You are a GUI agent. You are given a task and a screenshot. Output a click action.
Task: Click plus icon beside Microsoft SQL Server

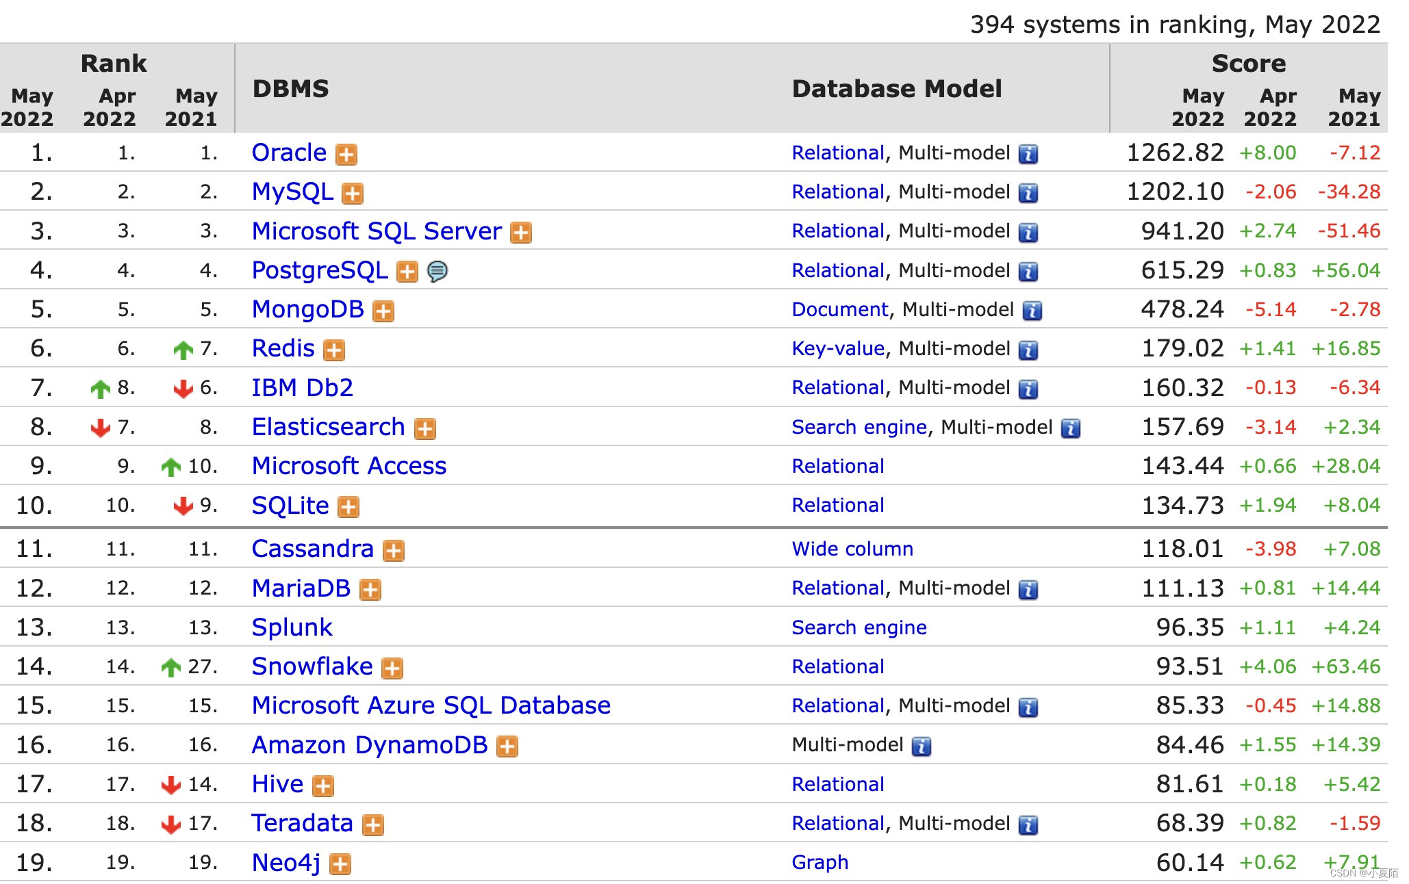pyautogui.click(x=521, y=233)
